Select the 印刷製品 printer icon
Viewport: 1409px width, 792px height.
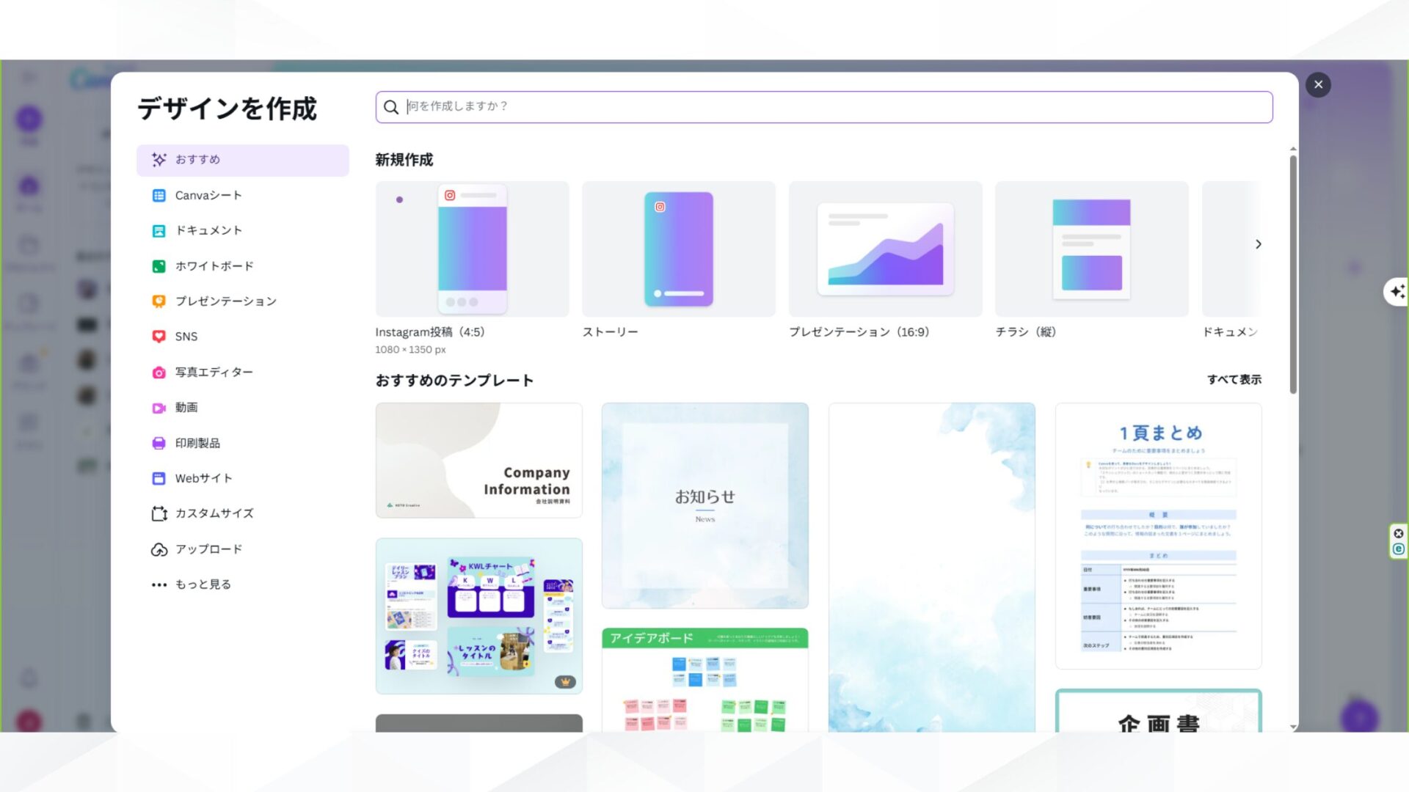click(x=159, y=442)
